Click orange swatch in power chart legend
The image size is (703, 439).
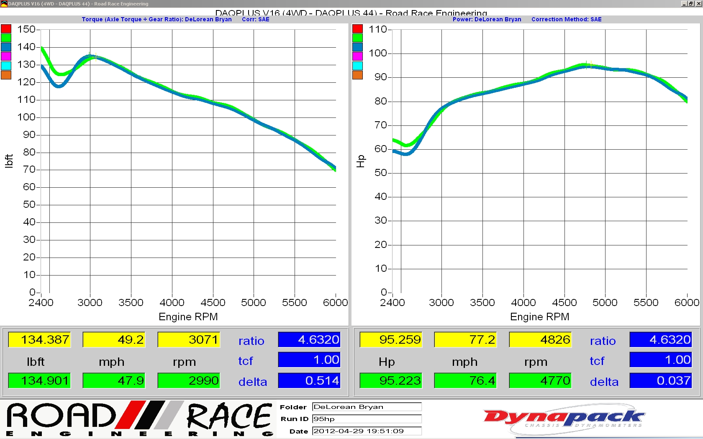pos(357,75)
